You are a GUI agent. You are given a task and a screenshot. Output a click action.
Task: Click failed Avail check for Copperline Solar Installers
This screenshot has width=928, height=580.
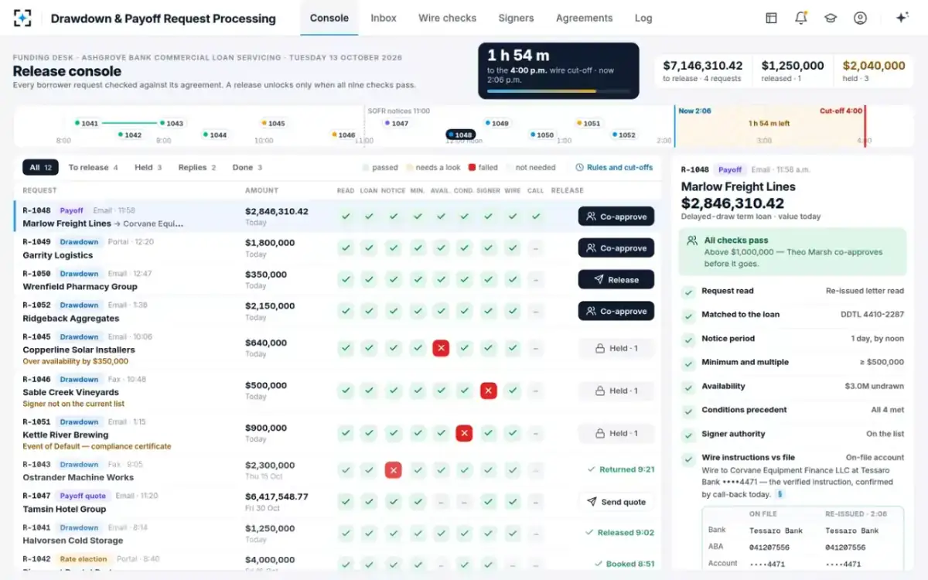(x=441, y=348)
